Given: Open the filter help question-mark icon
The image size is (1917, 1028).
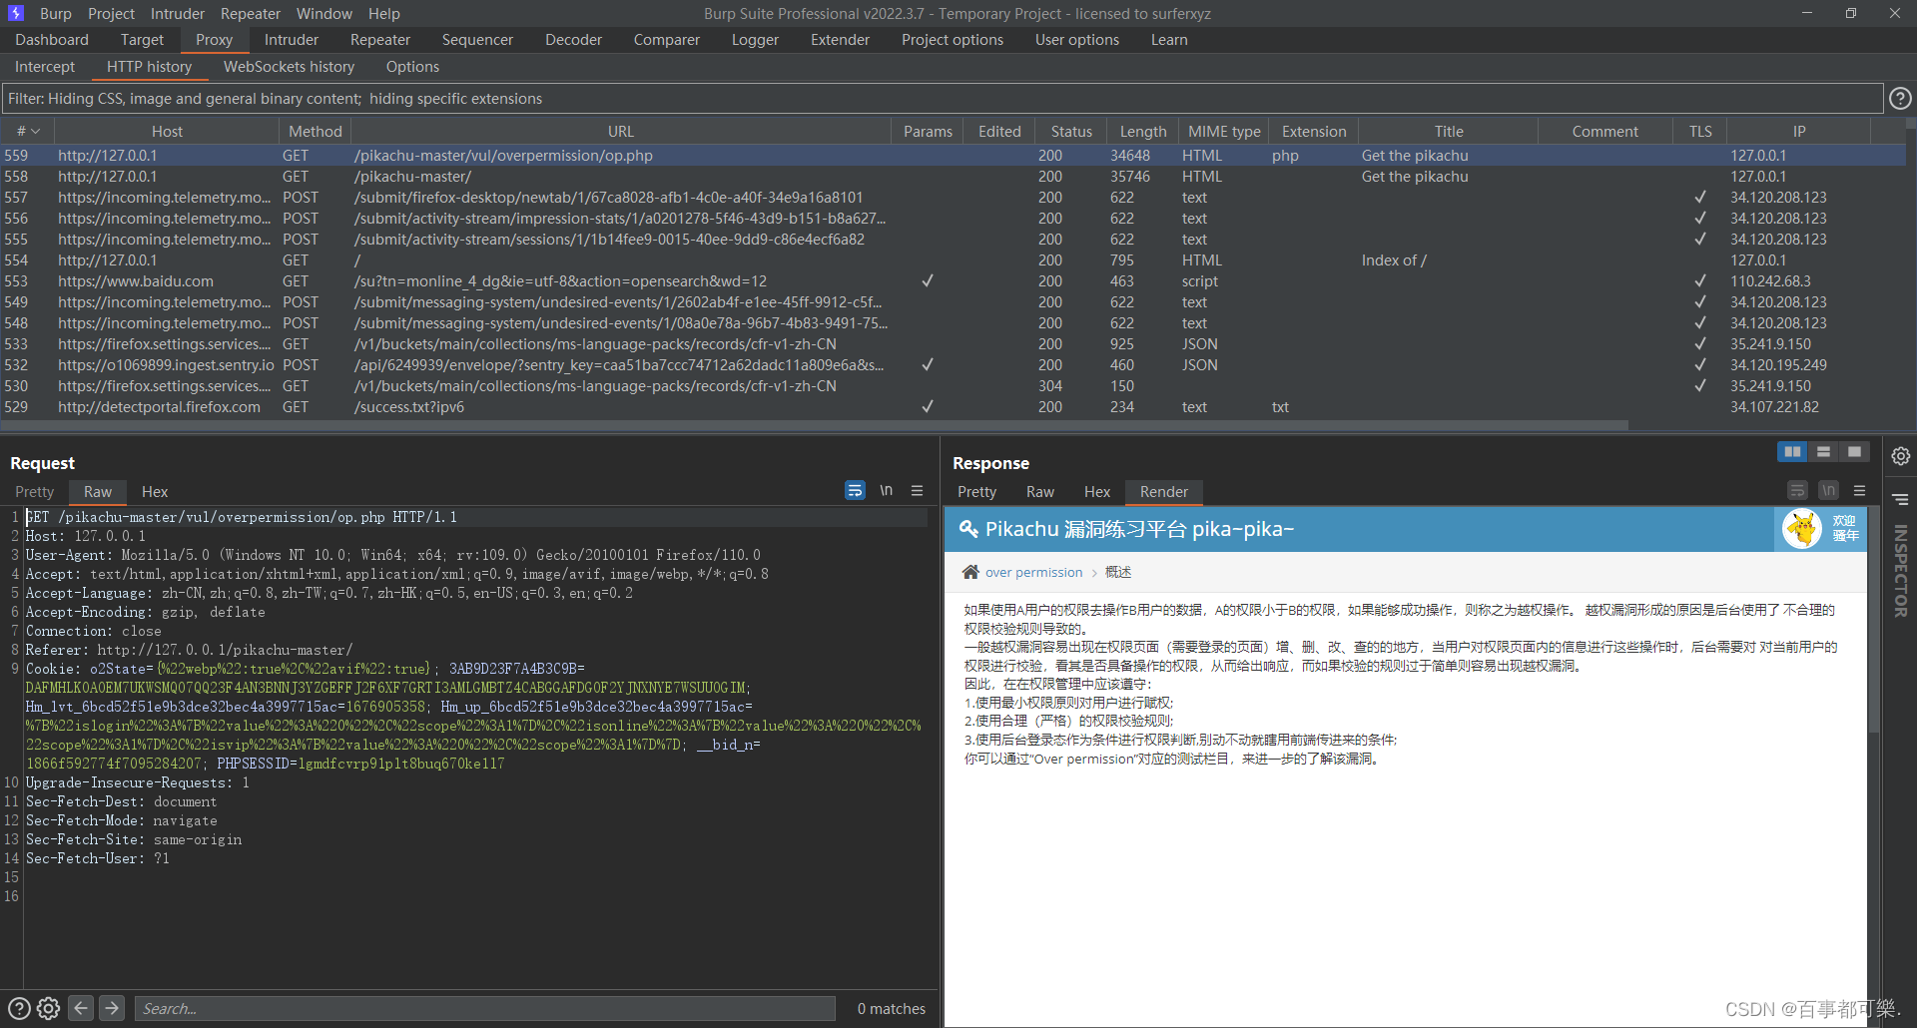Looking at the screenshot, I should point(1900,98).
